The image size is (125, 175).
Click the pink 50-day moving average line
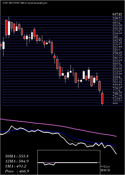[58, 126]
